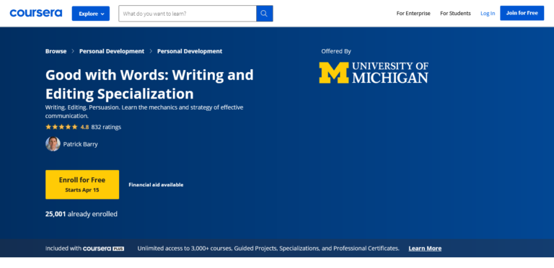This screenshot has width=554, height=268.
Task: Click the five-star rating icons
Action: (x=61, y=127)
